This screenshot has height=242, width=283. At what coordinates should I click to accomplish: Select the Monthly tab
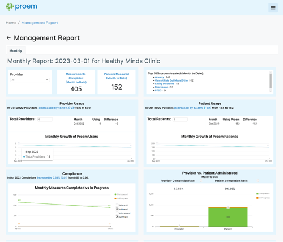[16, 50]
